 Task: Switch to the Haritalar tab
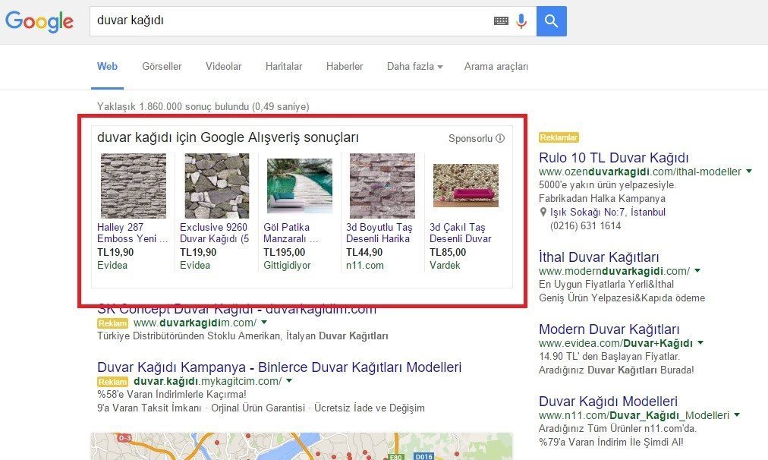pos(284,67)
